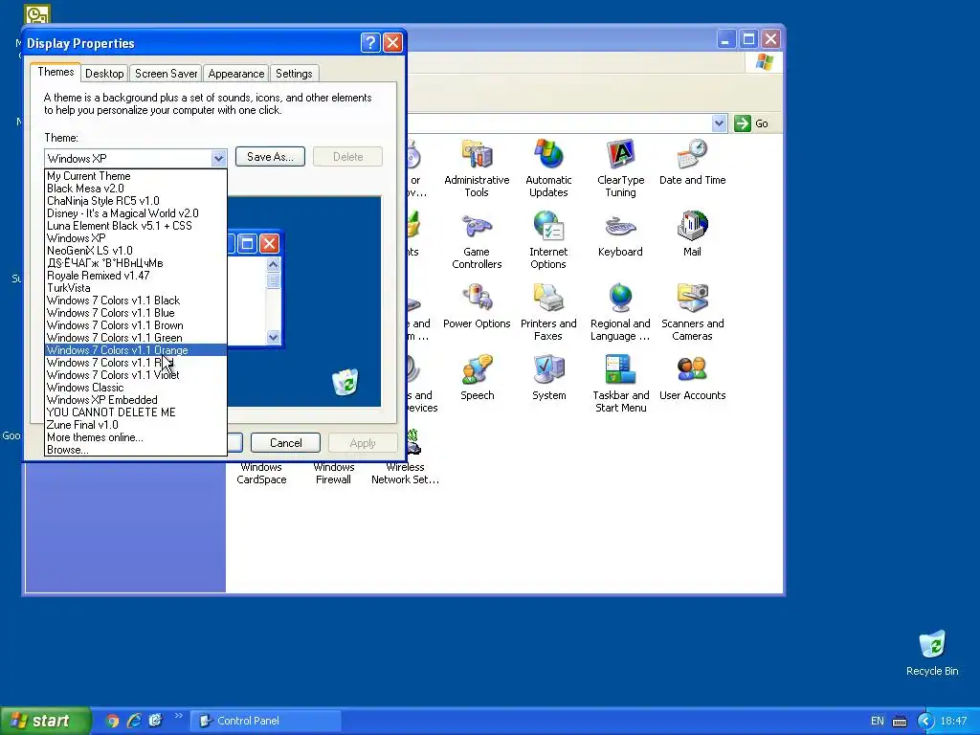Image resolution: width=980 pixels, height=735 pixels.
Task: Expand hidden quick launch items chevron
Action: (178, 716)
